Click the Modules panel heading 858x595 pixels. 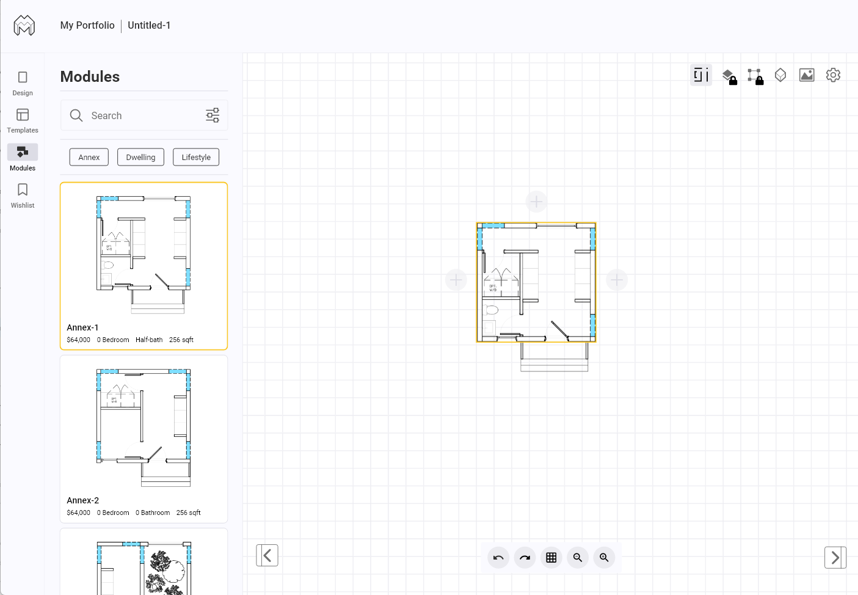(x=90, y=76)
